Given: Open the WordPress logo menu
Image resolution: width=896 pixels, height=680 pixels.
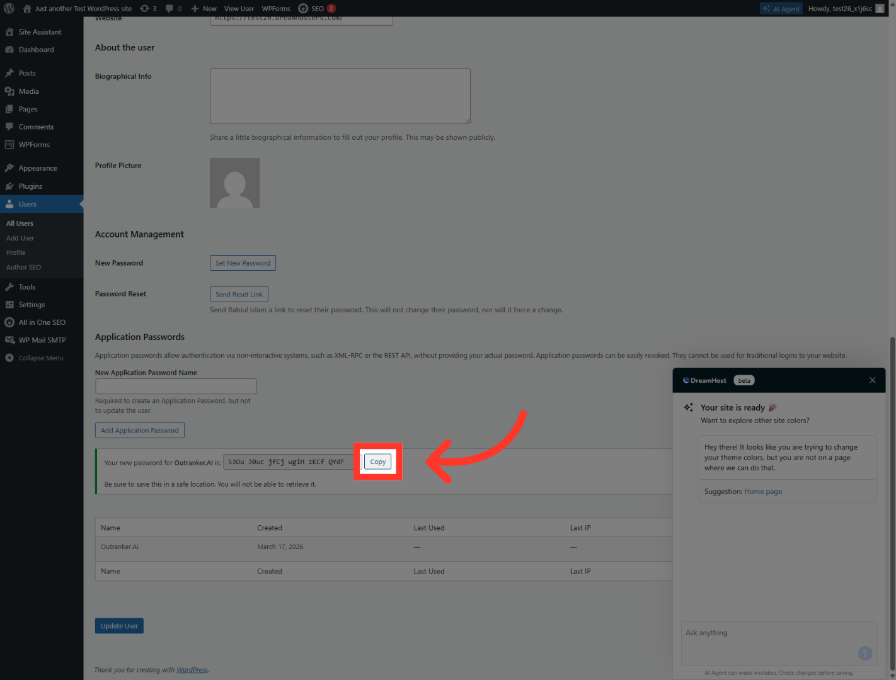Looking at the screenshot, I should pyautogui.click(x=9, y=8).
